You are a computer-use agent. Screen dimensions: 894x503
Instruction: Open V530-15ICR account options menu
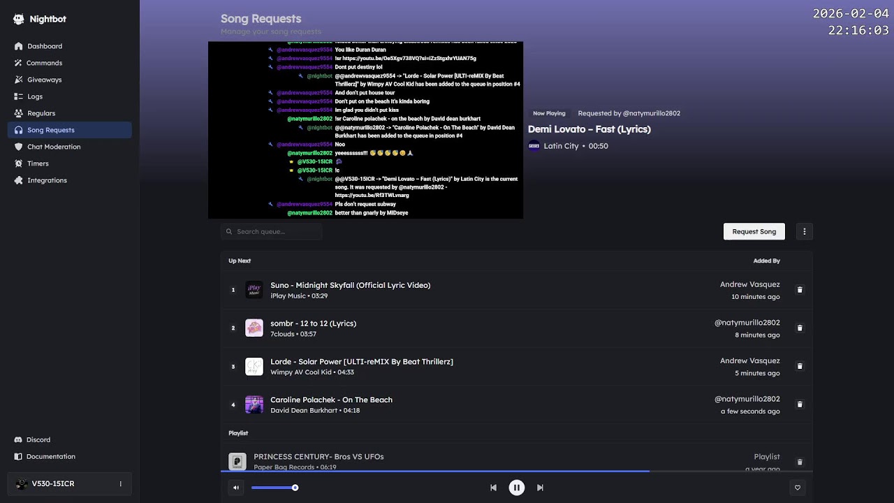point(120,483)
